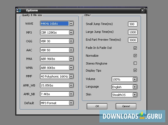This screenshot has width=168, height=125.
Task: Dismiss the dialog with Cancel button
Action: point(126,106)
